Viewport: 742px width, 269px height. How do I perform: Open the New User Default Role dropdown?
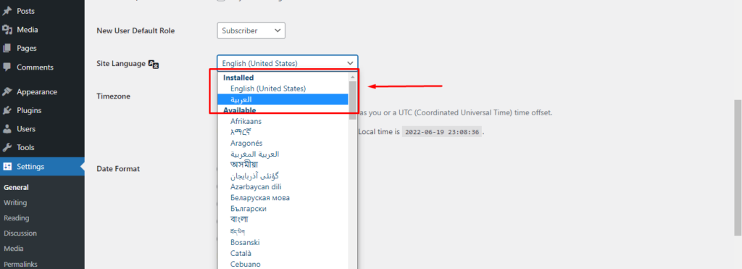point(251,30)
